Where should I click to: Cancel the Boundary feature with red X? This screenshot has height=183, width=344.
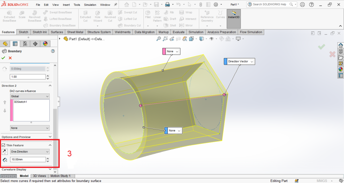pos(10,58)
